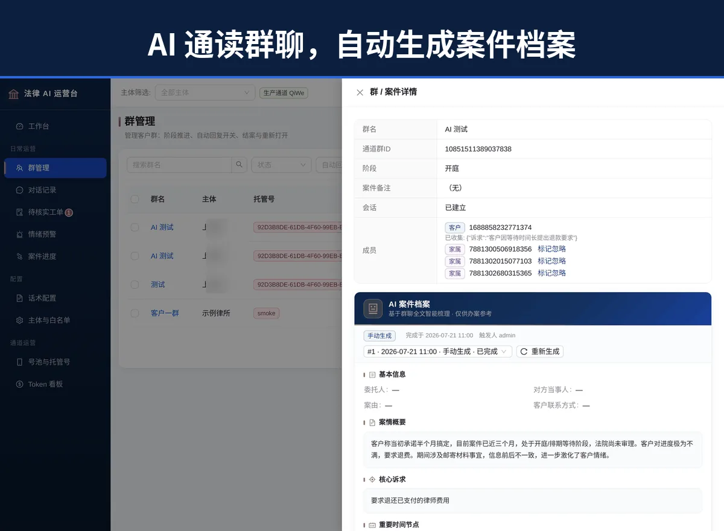Click the 重新生成 button
724x531 pixels.
click(540, 351)
